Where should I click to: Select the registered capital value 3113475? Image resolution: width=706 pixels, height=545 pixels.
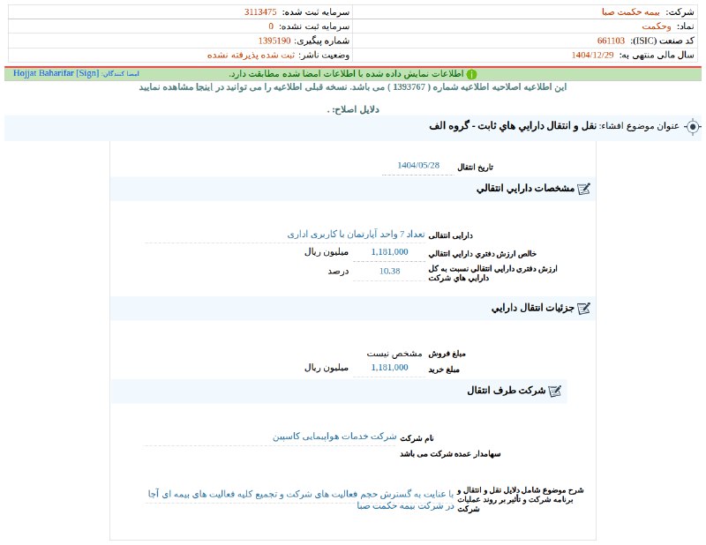pyautogui.click(x=260, y=12)
